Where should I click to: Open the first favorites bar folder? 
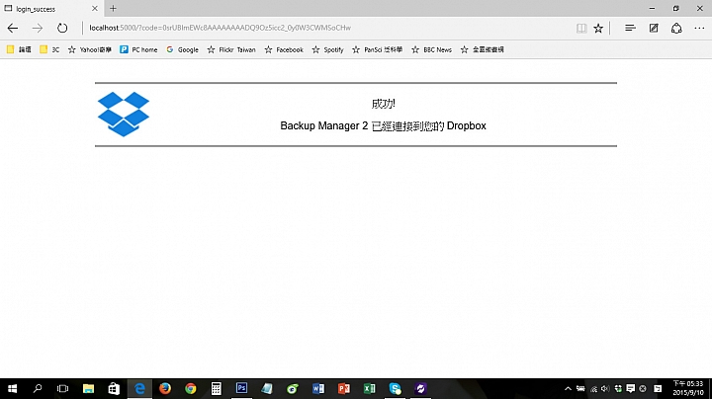pos(19,49)
